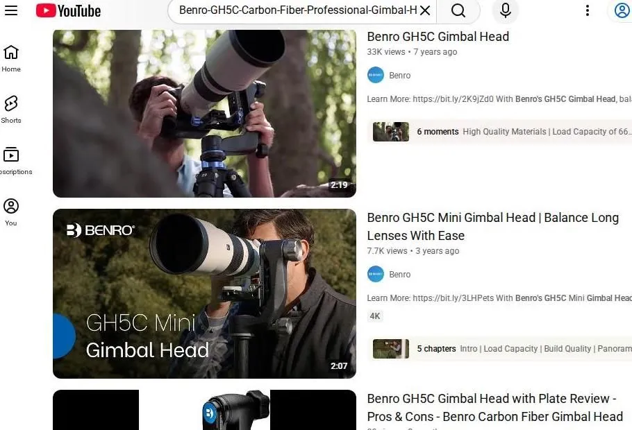Open the three-dot settings menu
632x430 pixels.
[x=588, y=10]
